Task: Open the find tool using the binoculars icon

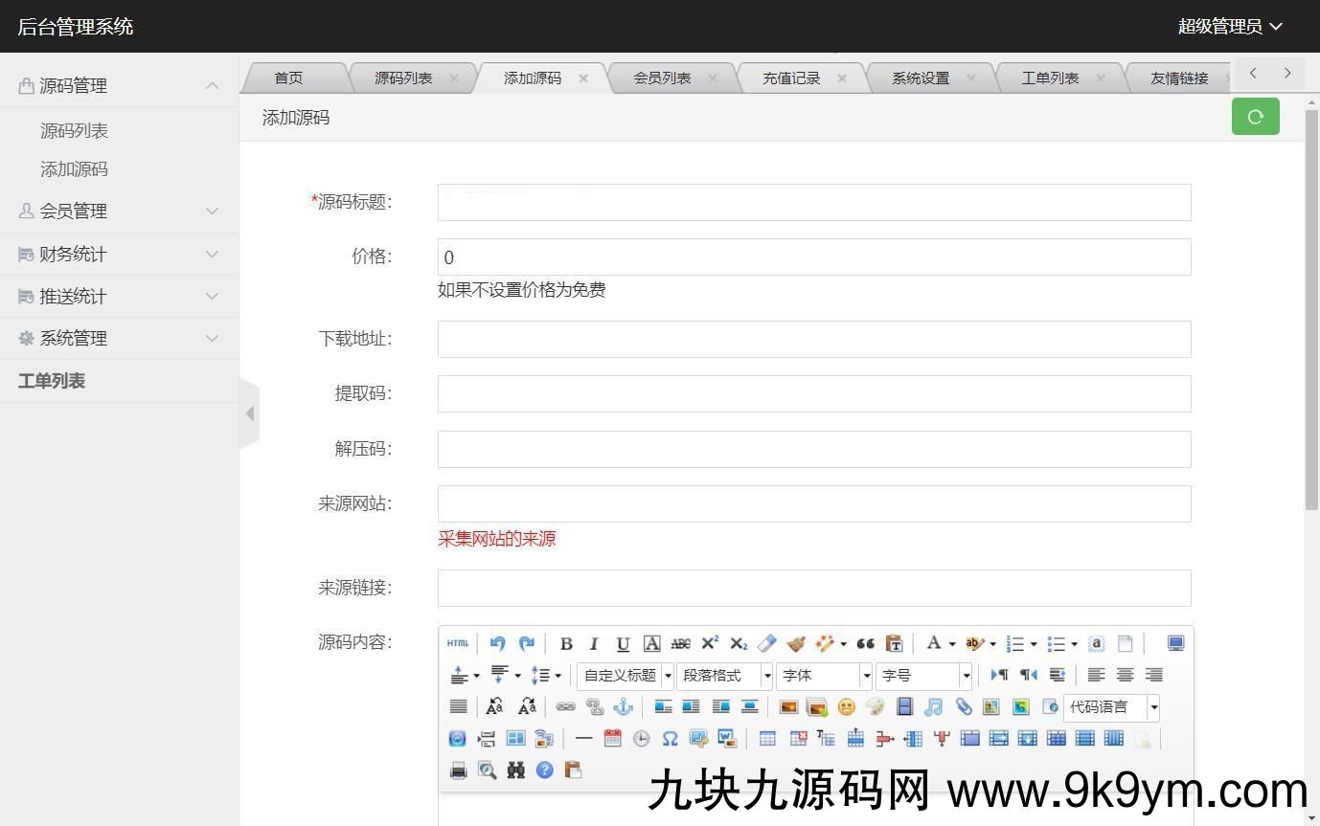Action: point(514,769)
